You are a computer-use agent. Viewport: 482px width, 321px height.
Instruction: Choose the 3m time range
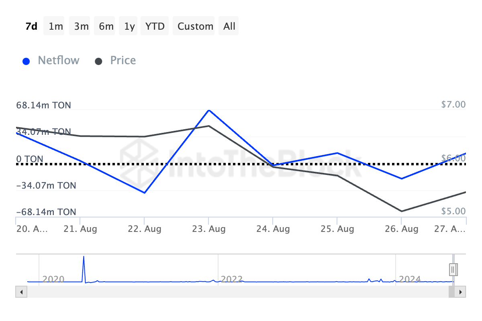[81, 26]
